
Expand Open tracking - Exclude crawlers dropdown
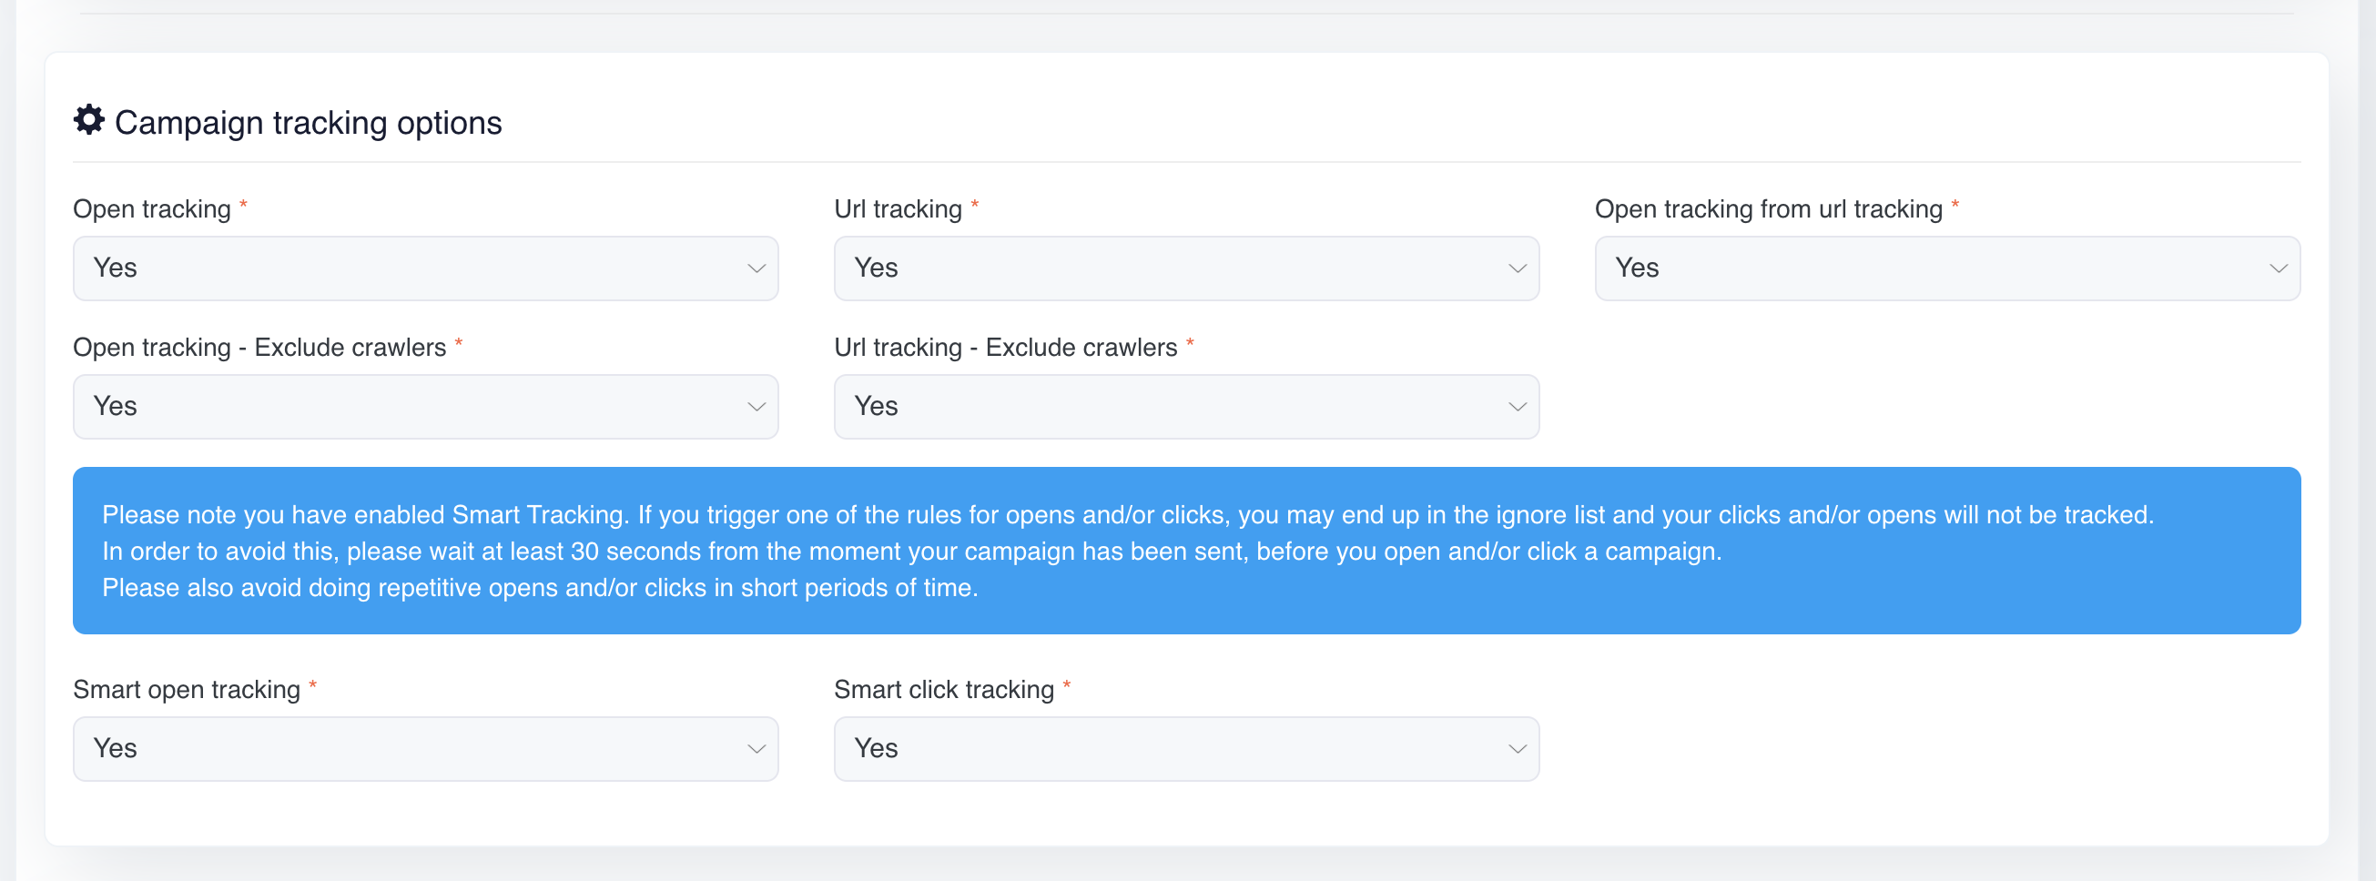(425, 407)
